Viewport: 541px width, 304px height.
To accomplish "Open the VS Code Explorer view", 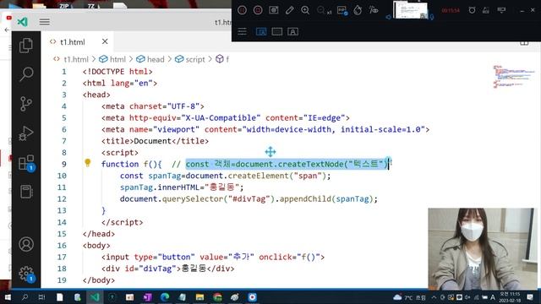I will point(26,45).
